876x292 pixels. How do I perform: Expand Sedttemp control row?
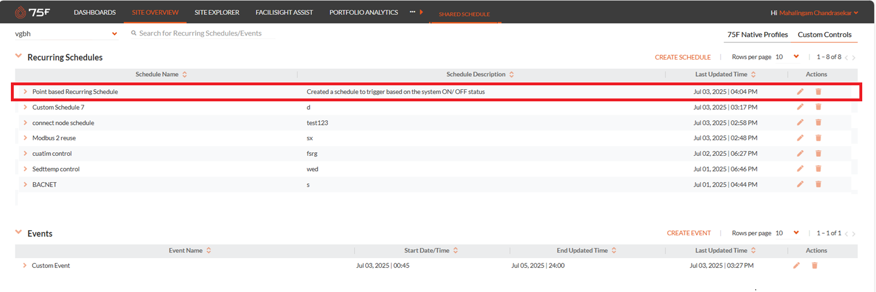[26, 169]
